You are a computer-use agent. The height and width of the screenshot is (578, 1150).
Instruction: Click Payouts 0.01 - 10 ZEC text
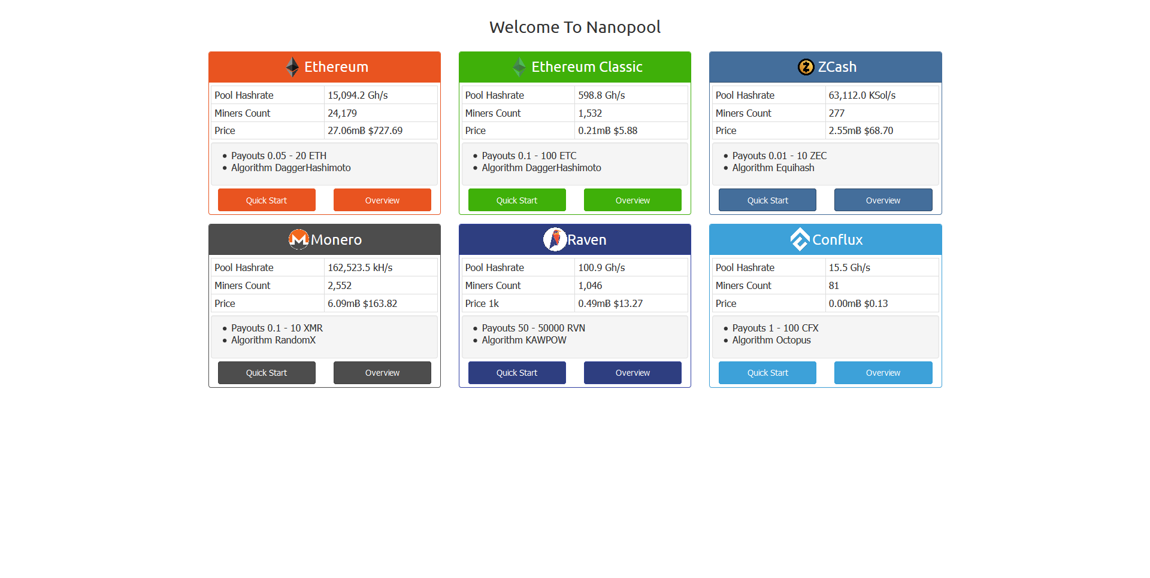tap(779, 156)
